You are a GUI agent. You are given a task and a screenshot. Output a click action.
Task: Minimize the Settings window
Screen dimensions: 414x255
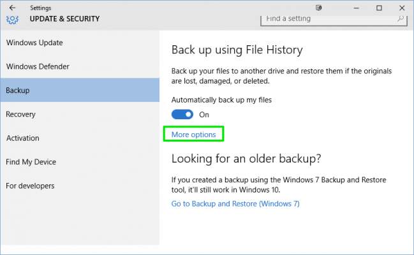(x=356, y=8)
